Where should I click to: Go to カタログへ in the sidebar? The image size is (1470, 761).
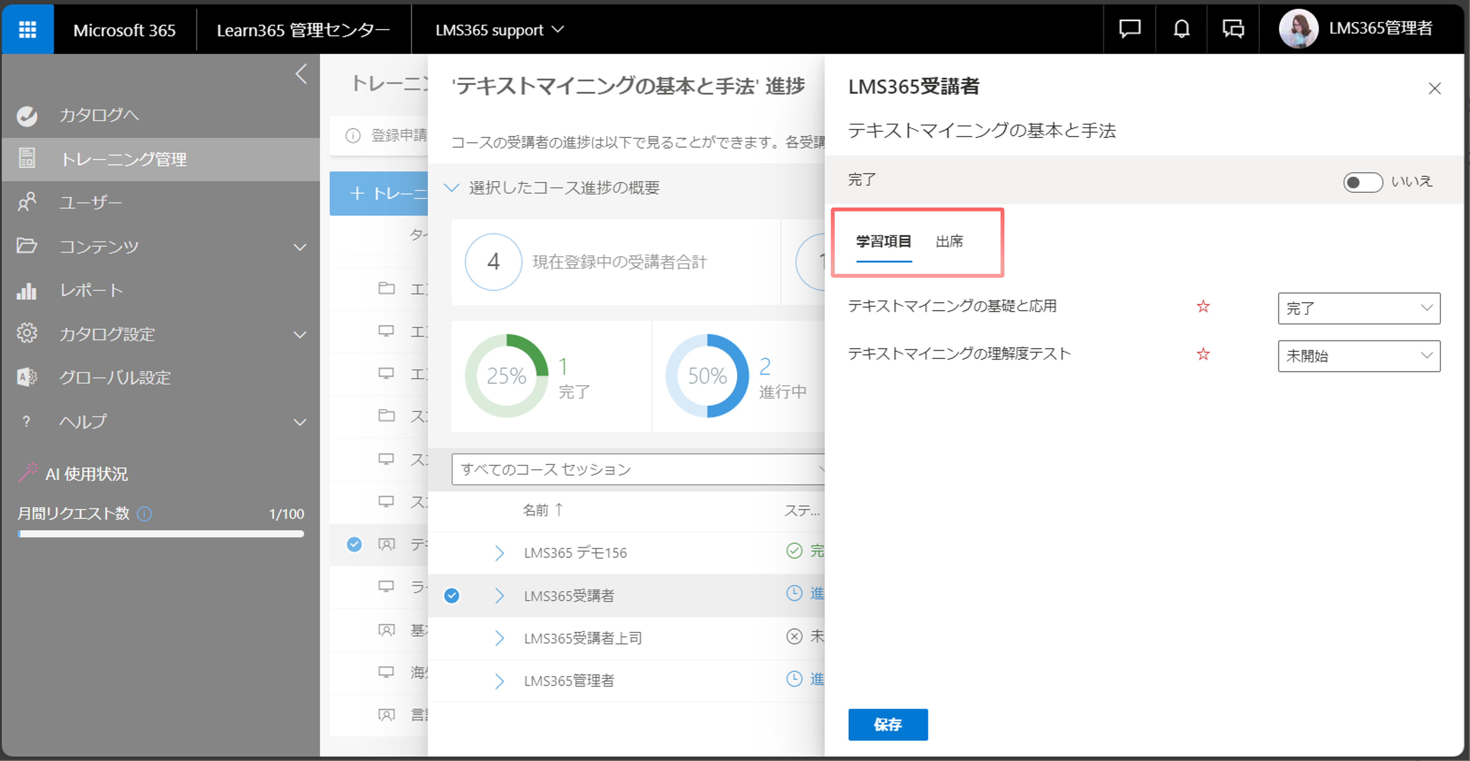click(161, 115)
